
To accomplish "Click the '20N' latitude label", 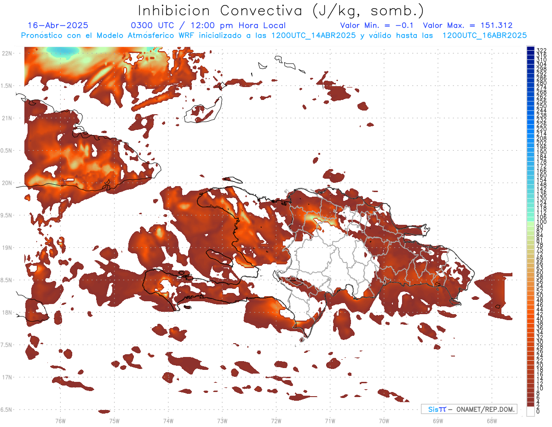I will pos(6,183).
